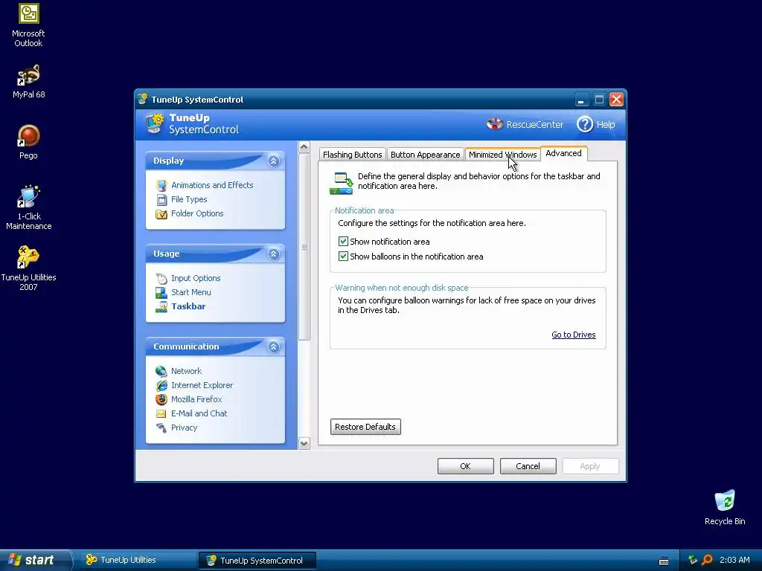Click the Apply button
This screenshot has width=762, height=571.
click(x=590, y=466)
